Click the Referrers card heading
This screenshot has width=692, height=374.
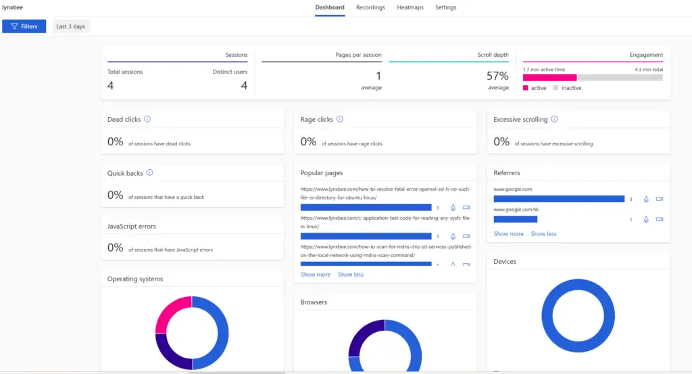pyautogui.click(x=507, y=173)
